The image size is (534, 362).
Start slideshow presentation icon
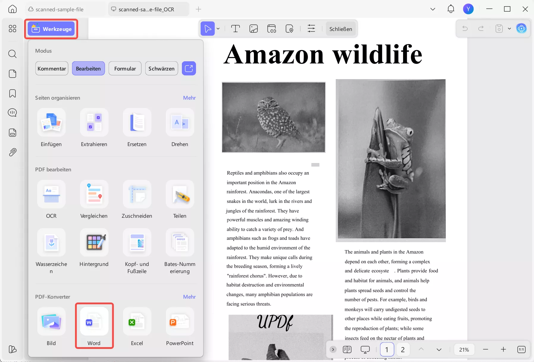[365, 350]
